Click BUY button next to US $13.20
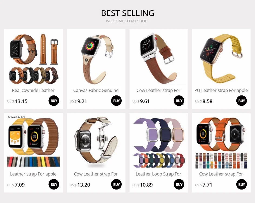This screenshot has height=203, width=255. click(117, 184)
